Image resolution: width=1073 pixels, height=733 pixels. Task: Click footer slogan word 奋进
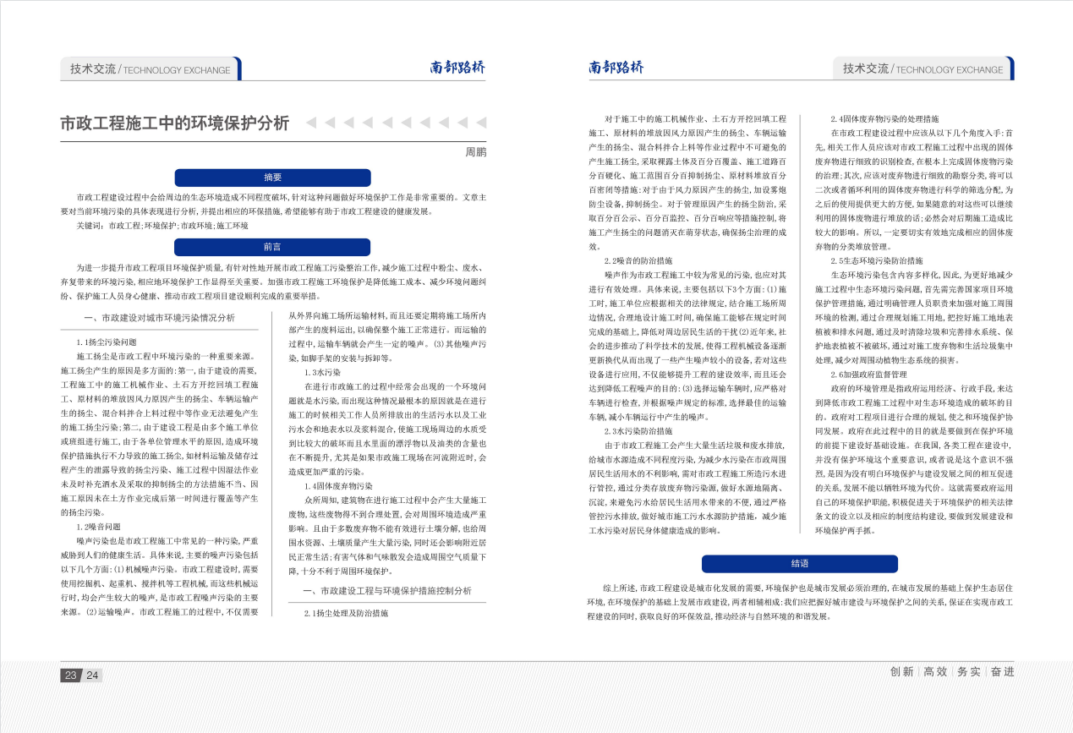tap(1002, 672)
